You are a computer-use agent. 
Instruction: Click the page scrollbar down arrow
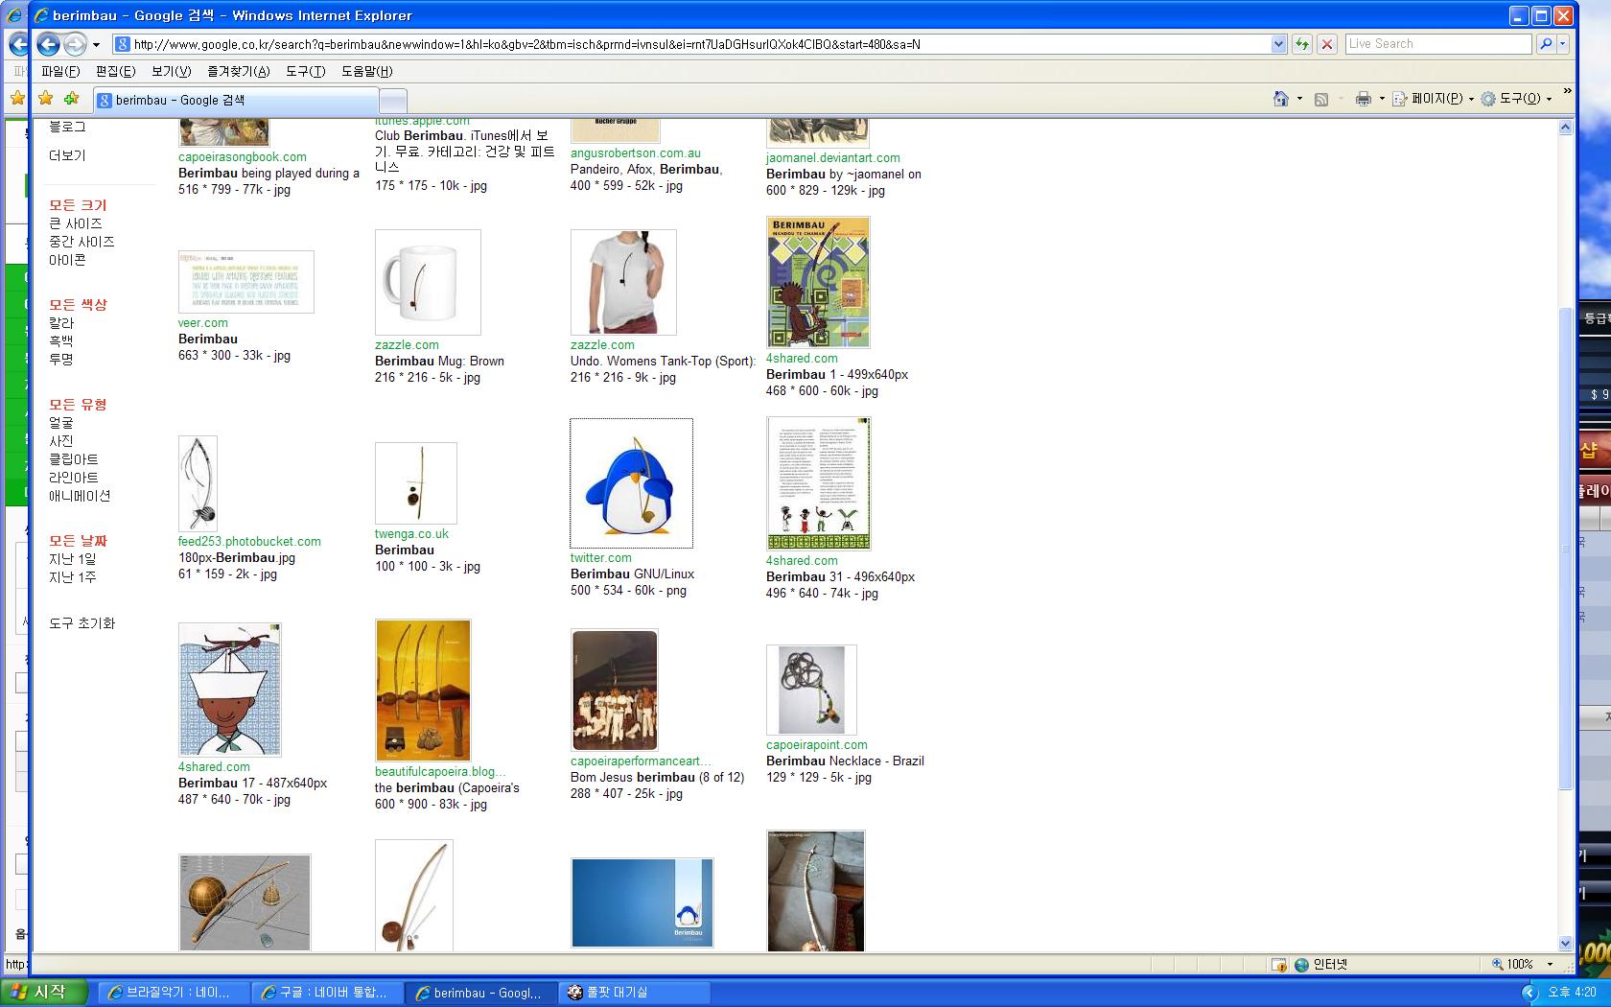[x=1566, y=944]
